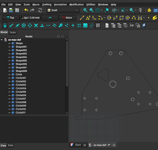Select the Arc drawing tool
This screenshot has height=150, width=158.
pyautogui.click(x=100, y=18)
